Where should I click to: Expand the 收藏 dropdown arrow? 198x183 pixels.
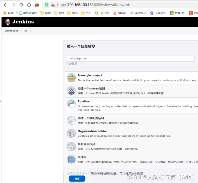pyautogui.click(x=17, y=13)
